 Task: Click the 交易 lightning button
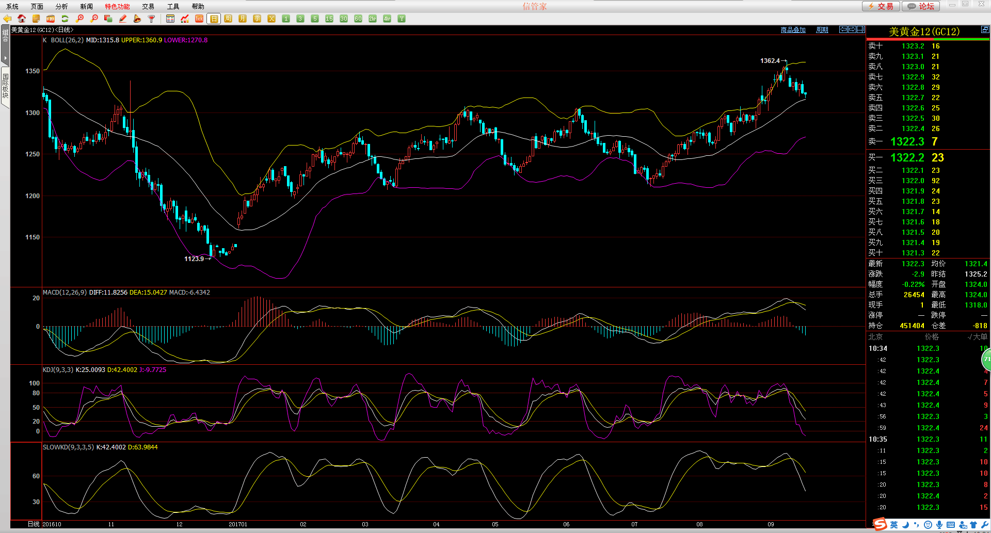tap(881, 6)
